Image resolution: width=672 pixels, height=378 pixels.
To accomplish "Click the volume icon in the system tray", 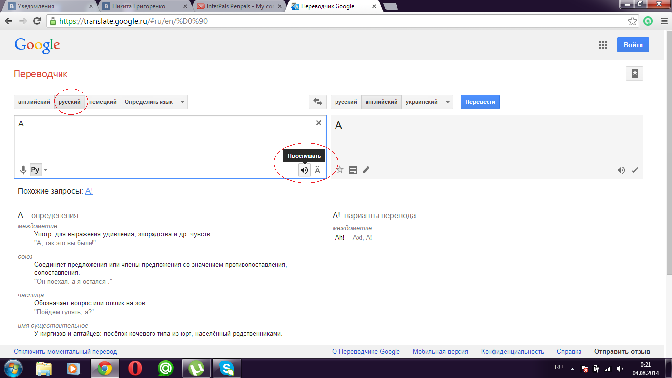I will tap(621, 368).
